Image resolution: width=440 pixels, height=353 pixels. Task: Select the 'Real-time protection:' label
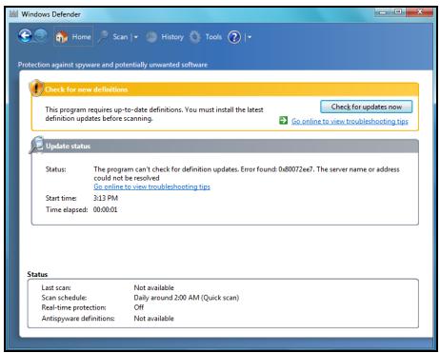click(x=73, y=307)
